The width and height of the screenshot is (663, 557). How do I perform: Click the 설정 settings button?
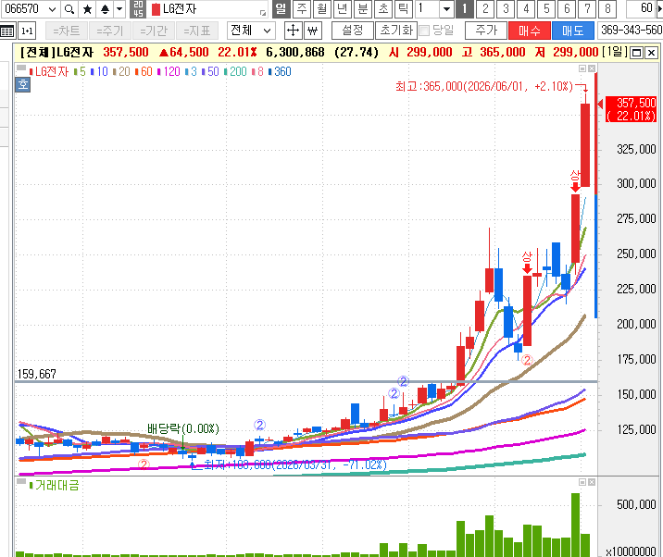click(353, 31)
